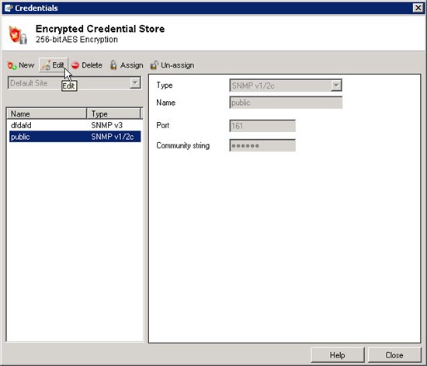Image resolution: width=427 pixels, height=366 pixels.
Task: Open the Default Site dropdown arrow
Action: click(135, 83)
